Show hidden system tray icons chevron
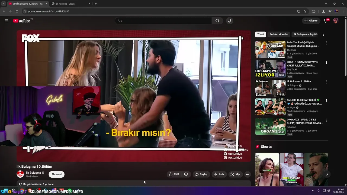347x195 pixels. (x=313, y=191)
